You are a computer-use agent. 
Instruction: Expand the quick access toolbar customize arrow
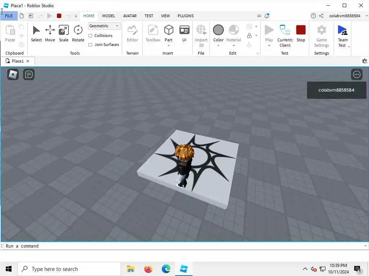pos(76,16)
